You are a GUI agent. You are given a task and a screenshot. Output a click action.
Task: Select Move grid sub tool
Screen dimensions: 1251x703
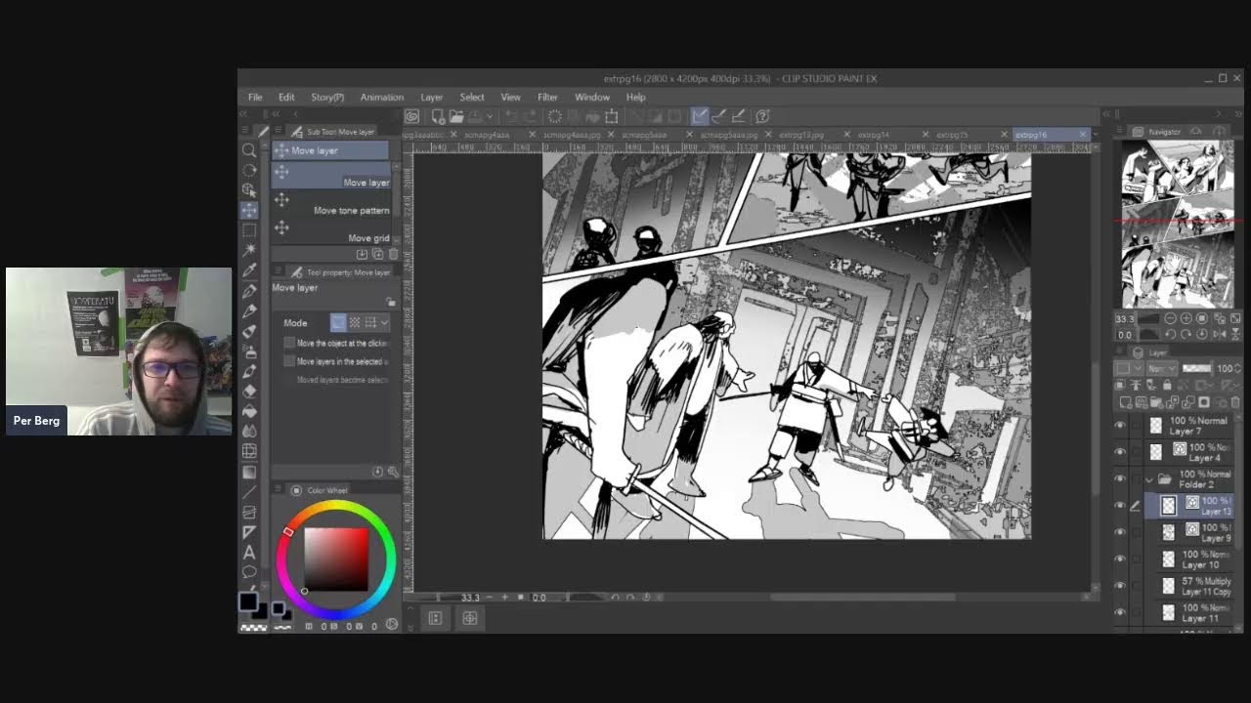coord(367,238)
